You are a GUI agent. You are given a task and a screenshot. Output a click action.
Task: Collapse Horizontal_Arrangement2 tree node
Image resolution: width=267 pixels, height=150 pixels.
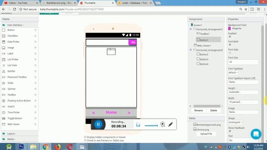click(191, 50)
